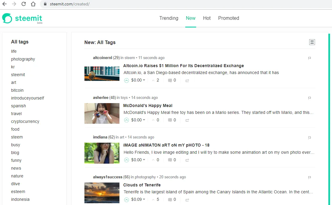This screenshot has width=332, height=205.
Task: Click the browser forward arrow
Action: point(14,4)
